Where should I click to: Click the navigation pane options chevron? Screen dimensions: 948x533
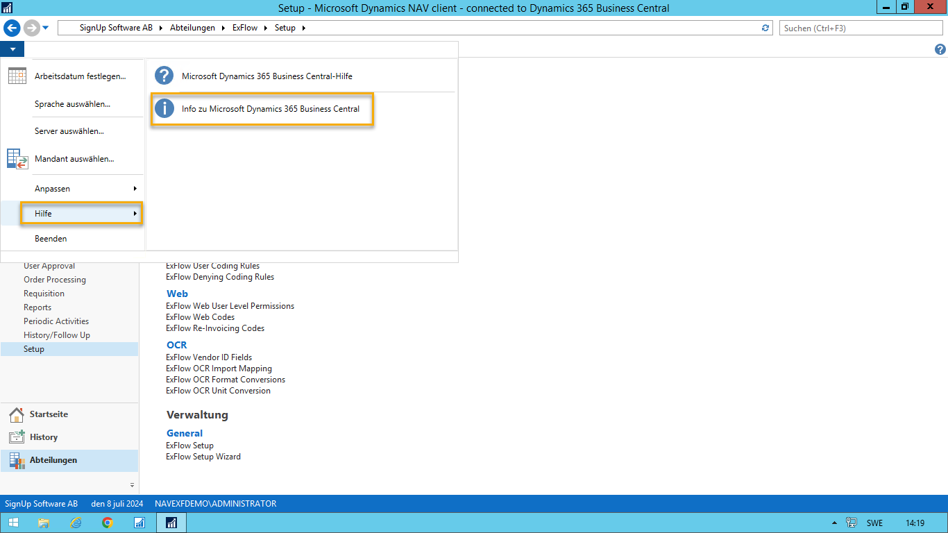pos(132,484)
